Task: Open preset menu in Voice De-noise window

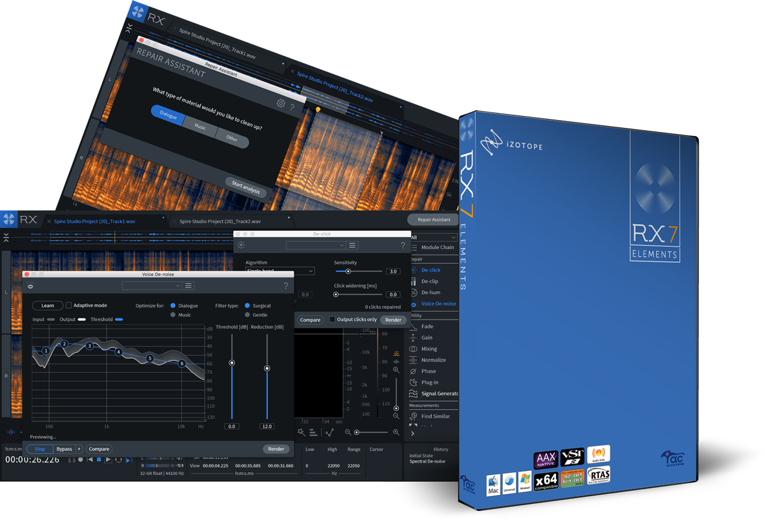Action: coord(189,286)
